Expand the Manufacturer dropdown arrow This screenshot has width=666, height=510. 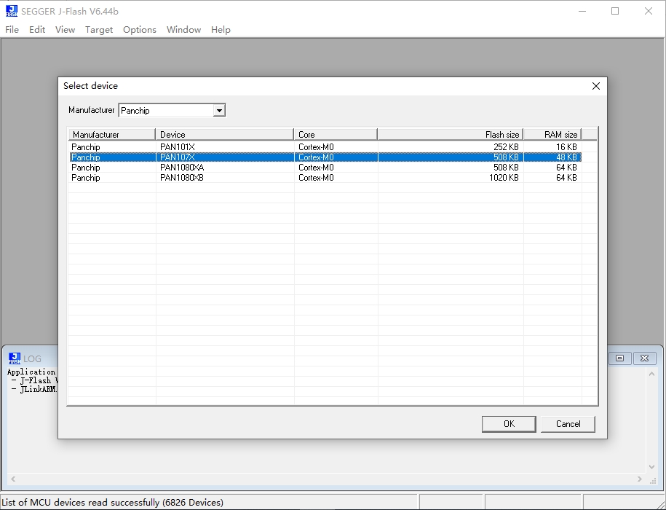click(219, 111)
